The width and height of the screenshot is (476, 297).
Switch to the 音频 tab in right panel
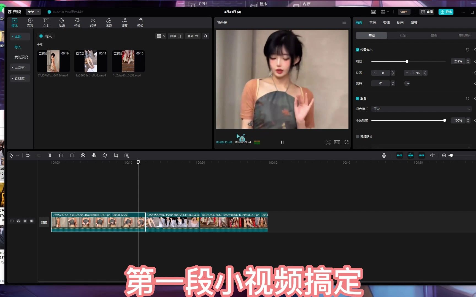point(372,23)
